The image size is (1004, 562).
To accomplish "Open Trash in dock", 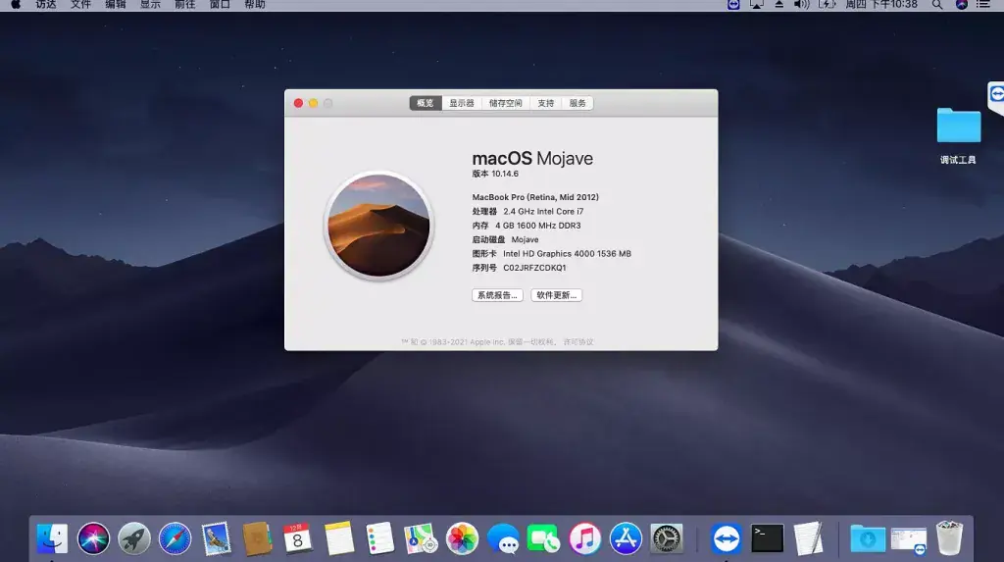I will (x=949, y=538).
